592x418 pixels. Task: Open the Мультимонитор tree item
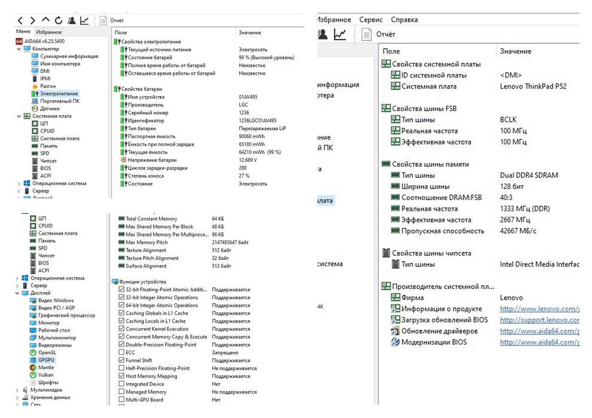(57, 338)
